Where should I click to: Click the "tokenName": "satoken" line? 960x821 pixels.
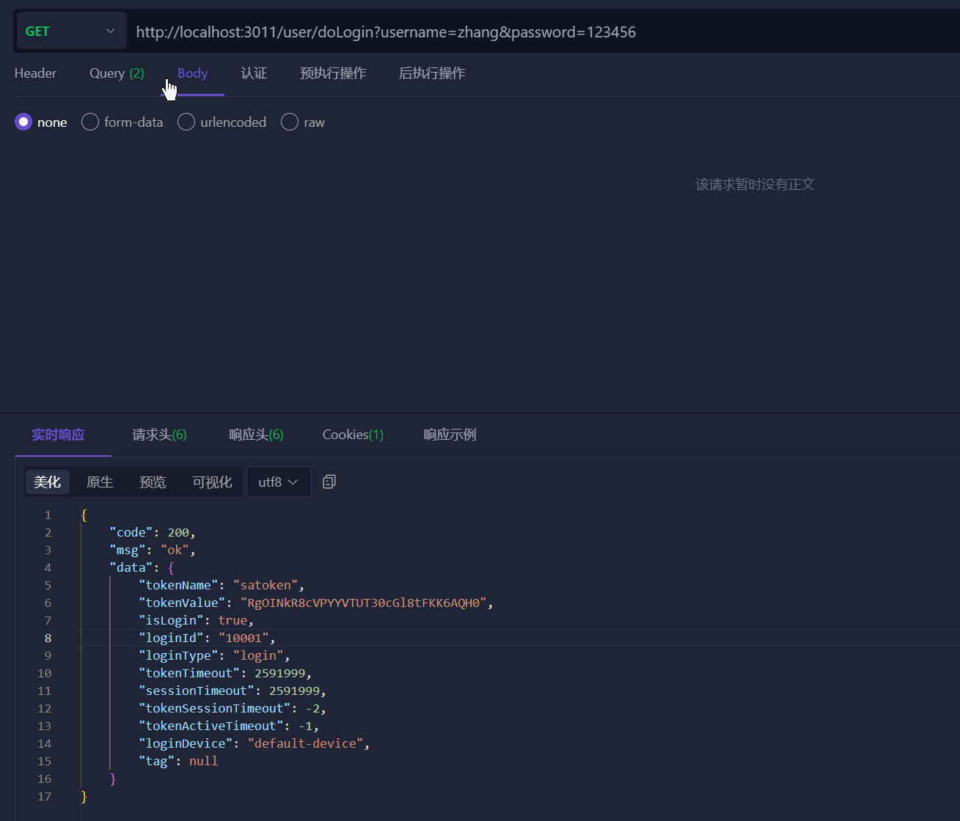tap(221, 585)
